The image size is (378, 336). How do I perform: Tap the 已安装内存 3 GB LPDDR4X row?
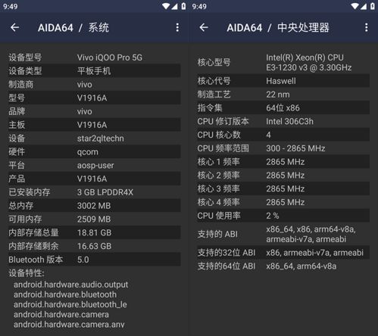coord(95,192)
